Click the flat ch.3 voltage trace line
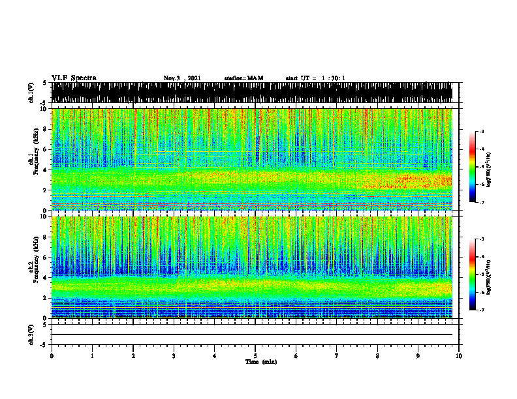517x399 pixels. click(252, 334)
